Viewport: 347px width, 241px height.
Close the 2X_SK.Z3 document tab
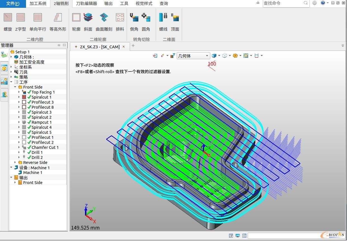[124, 47]
